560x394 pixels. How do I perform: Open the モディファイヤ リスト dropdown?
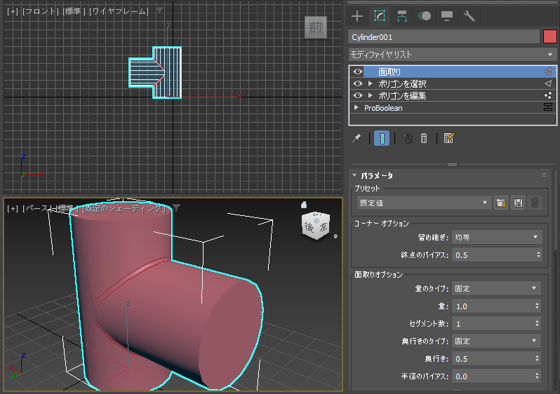(453, 55)
